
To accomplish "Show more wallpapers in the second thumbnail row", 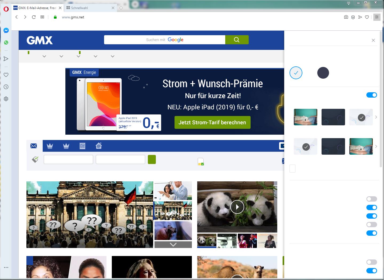I will (376, 146).
